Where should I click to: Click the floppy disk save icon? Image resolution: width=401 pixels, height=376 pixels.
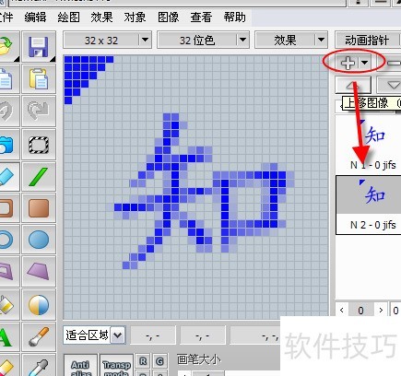coord(39,47)
